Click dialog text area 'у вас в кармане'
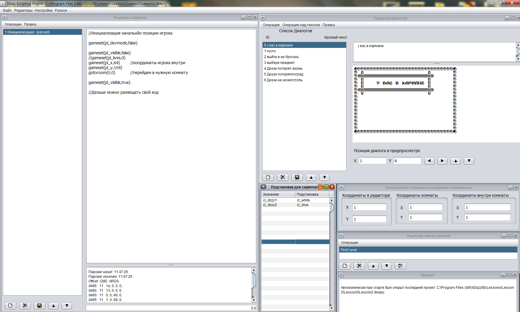This screenshot has height=312, width=520. 434,52
